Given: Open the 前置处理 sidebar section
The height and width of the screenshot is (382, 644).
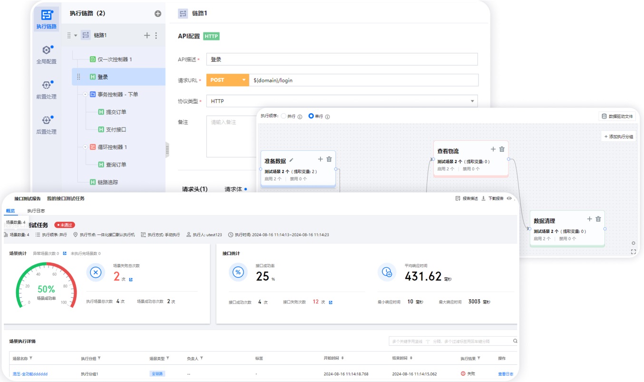Looking at the screenshot, I should pyautogui.click(x=46, y=90).
